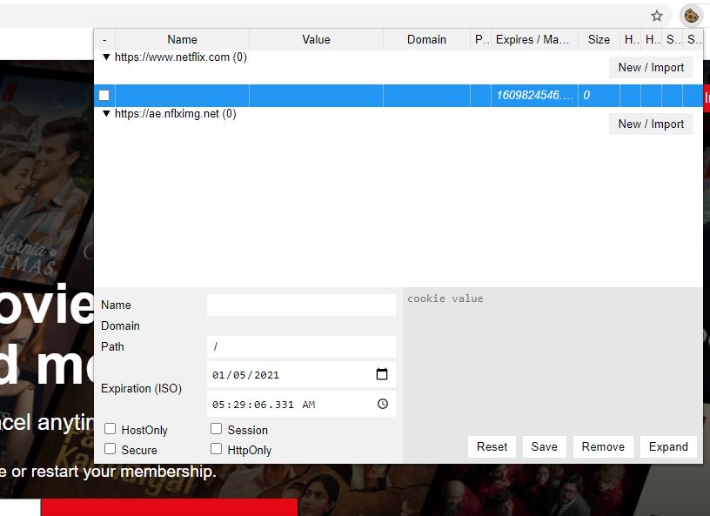Click New / Import for www.netflix.com
This screenshot has height=516, width=710.
point(651,68)
